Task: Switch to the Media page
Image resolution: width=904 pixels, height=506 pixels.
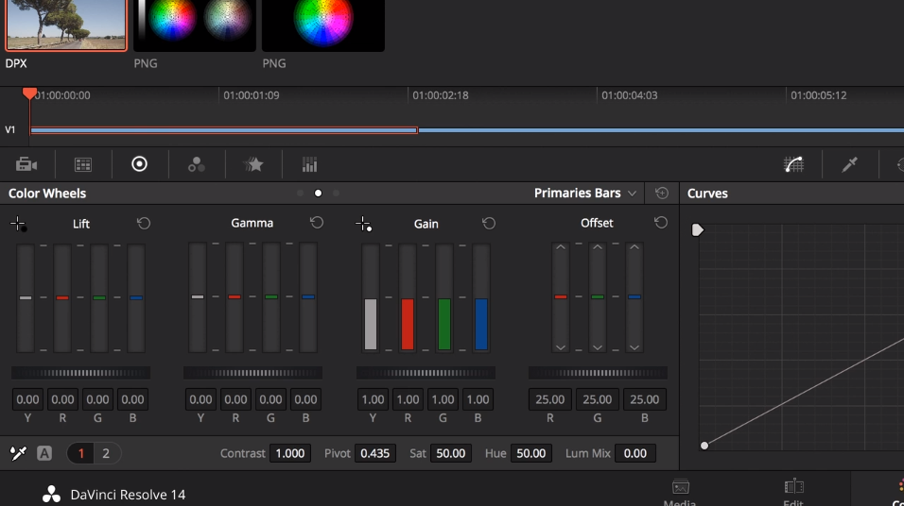Action: (680, 493)
